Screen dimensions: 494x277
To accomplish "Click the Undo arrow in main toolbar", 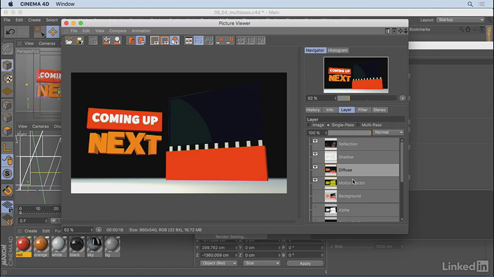I will click(x=10, y=32).
